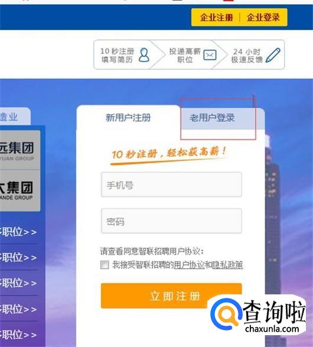Open the 隐私政策 link
The height and width of the screenshot is (347, 313).
[227, 265]
